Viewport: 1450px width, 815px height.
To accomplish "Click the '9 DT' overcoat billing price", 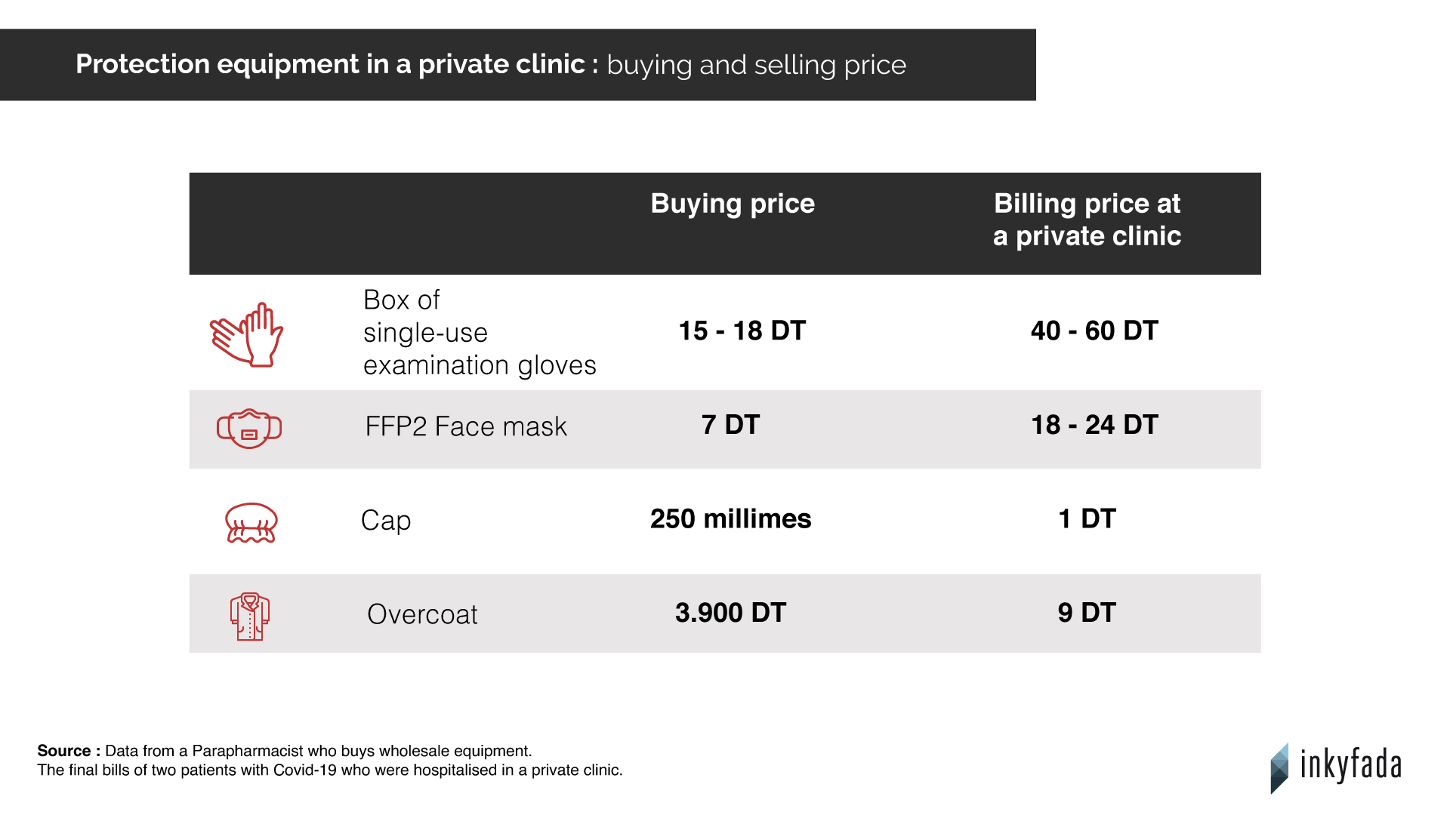I will (1087, 613).
